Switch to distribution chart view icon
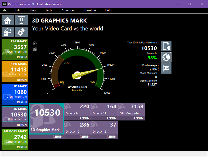Image resolution: width=208 pixels, height=157 pixels. click(35, 49)
